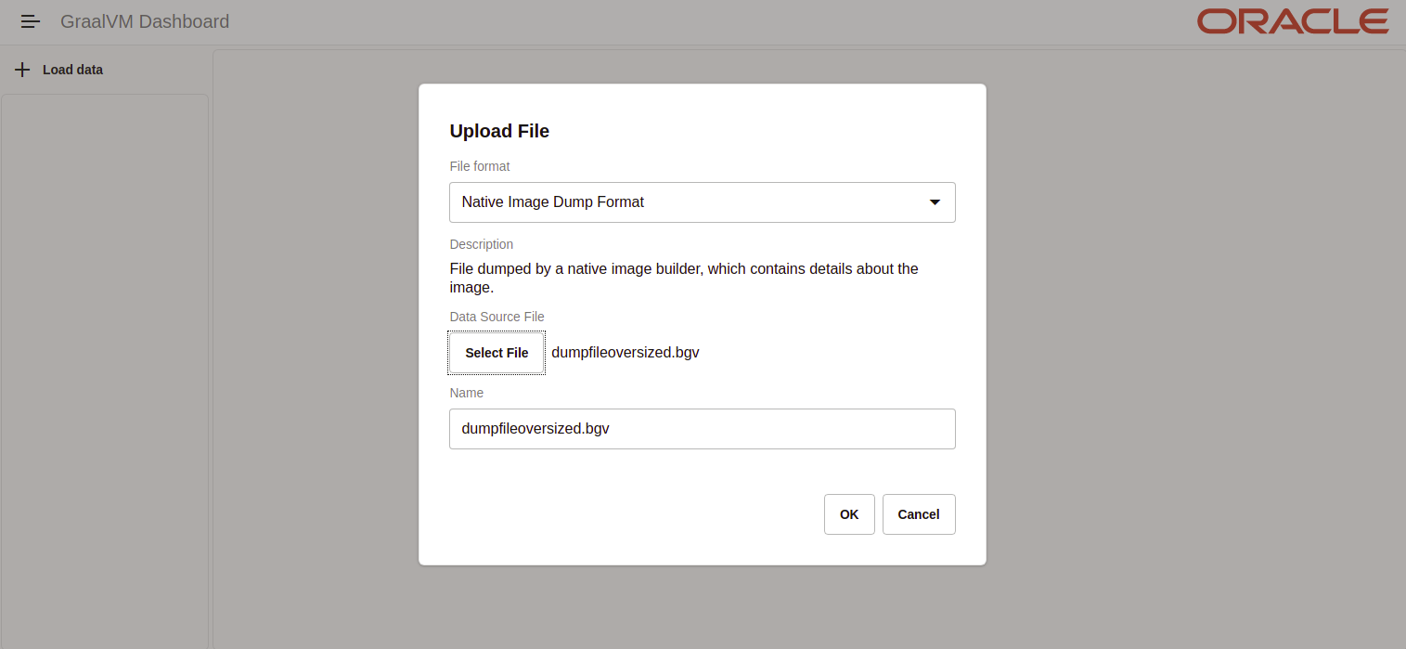Click the empty left sidebar panel
This screenshot has width=1406, height=649.
[x=104, y=371]
